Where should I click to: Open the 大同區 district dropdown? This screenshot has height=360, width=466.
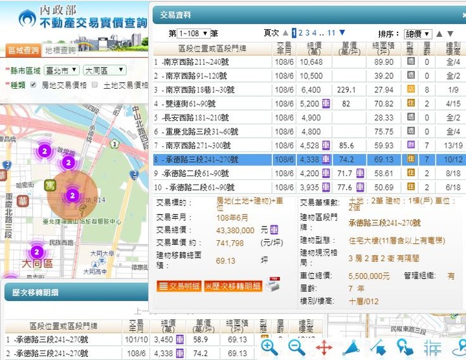[105, 71]
